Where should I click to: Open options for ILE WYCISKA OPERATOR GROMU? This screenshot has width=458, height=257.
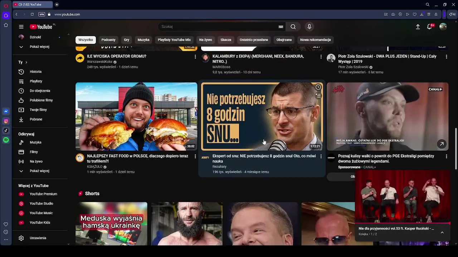pos(195,57)
